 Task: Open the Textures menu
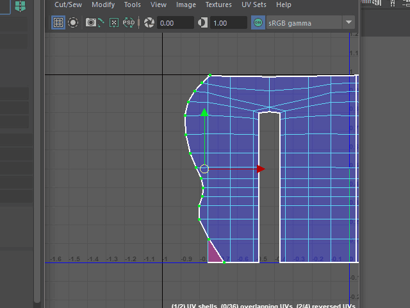[x=218, y=4]
